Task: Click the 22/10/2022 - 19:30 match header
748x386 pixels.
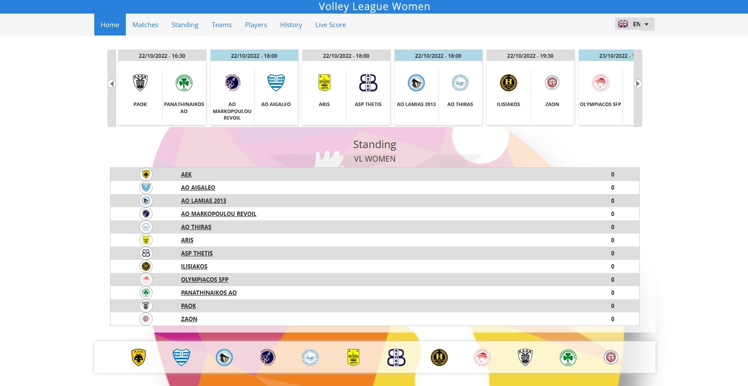Action: click(531, 56)
